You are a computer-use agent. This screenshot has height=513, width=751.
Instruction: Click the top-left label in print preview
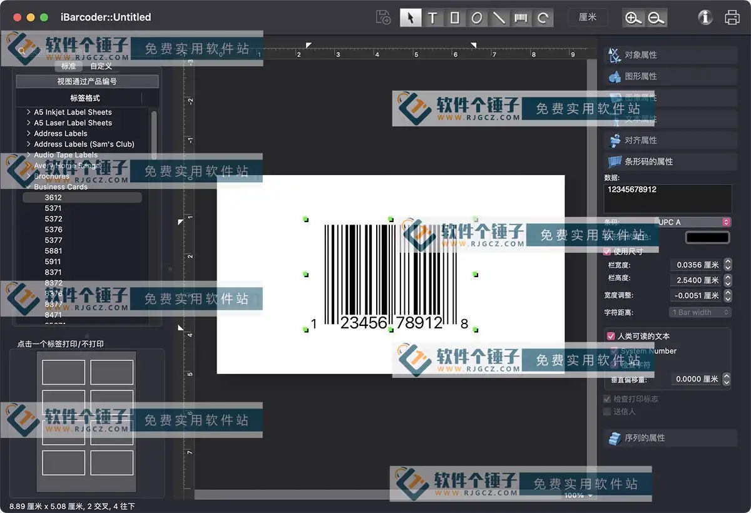(x=63, y=372)
